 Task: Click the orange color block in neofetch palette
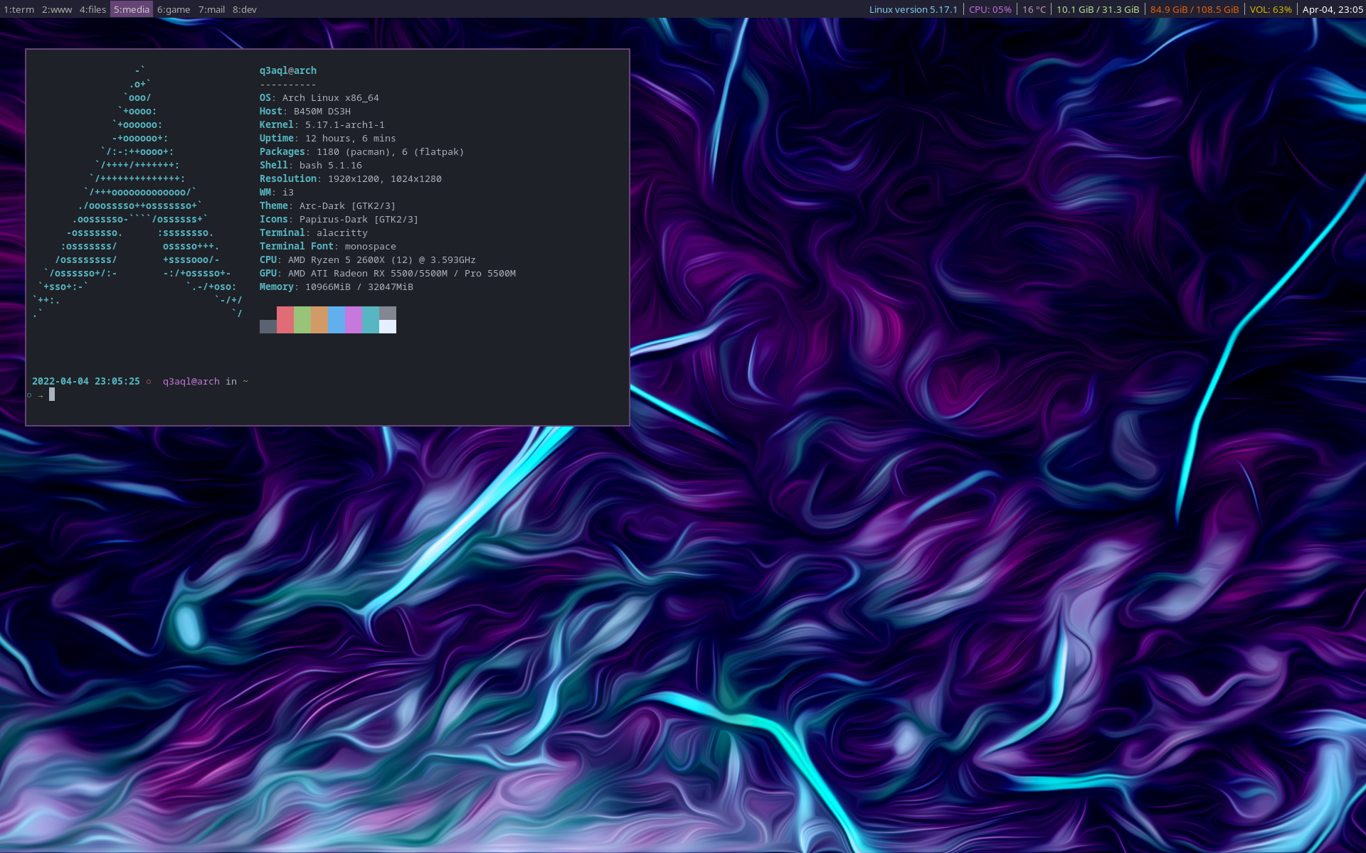coord(319,320)
